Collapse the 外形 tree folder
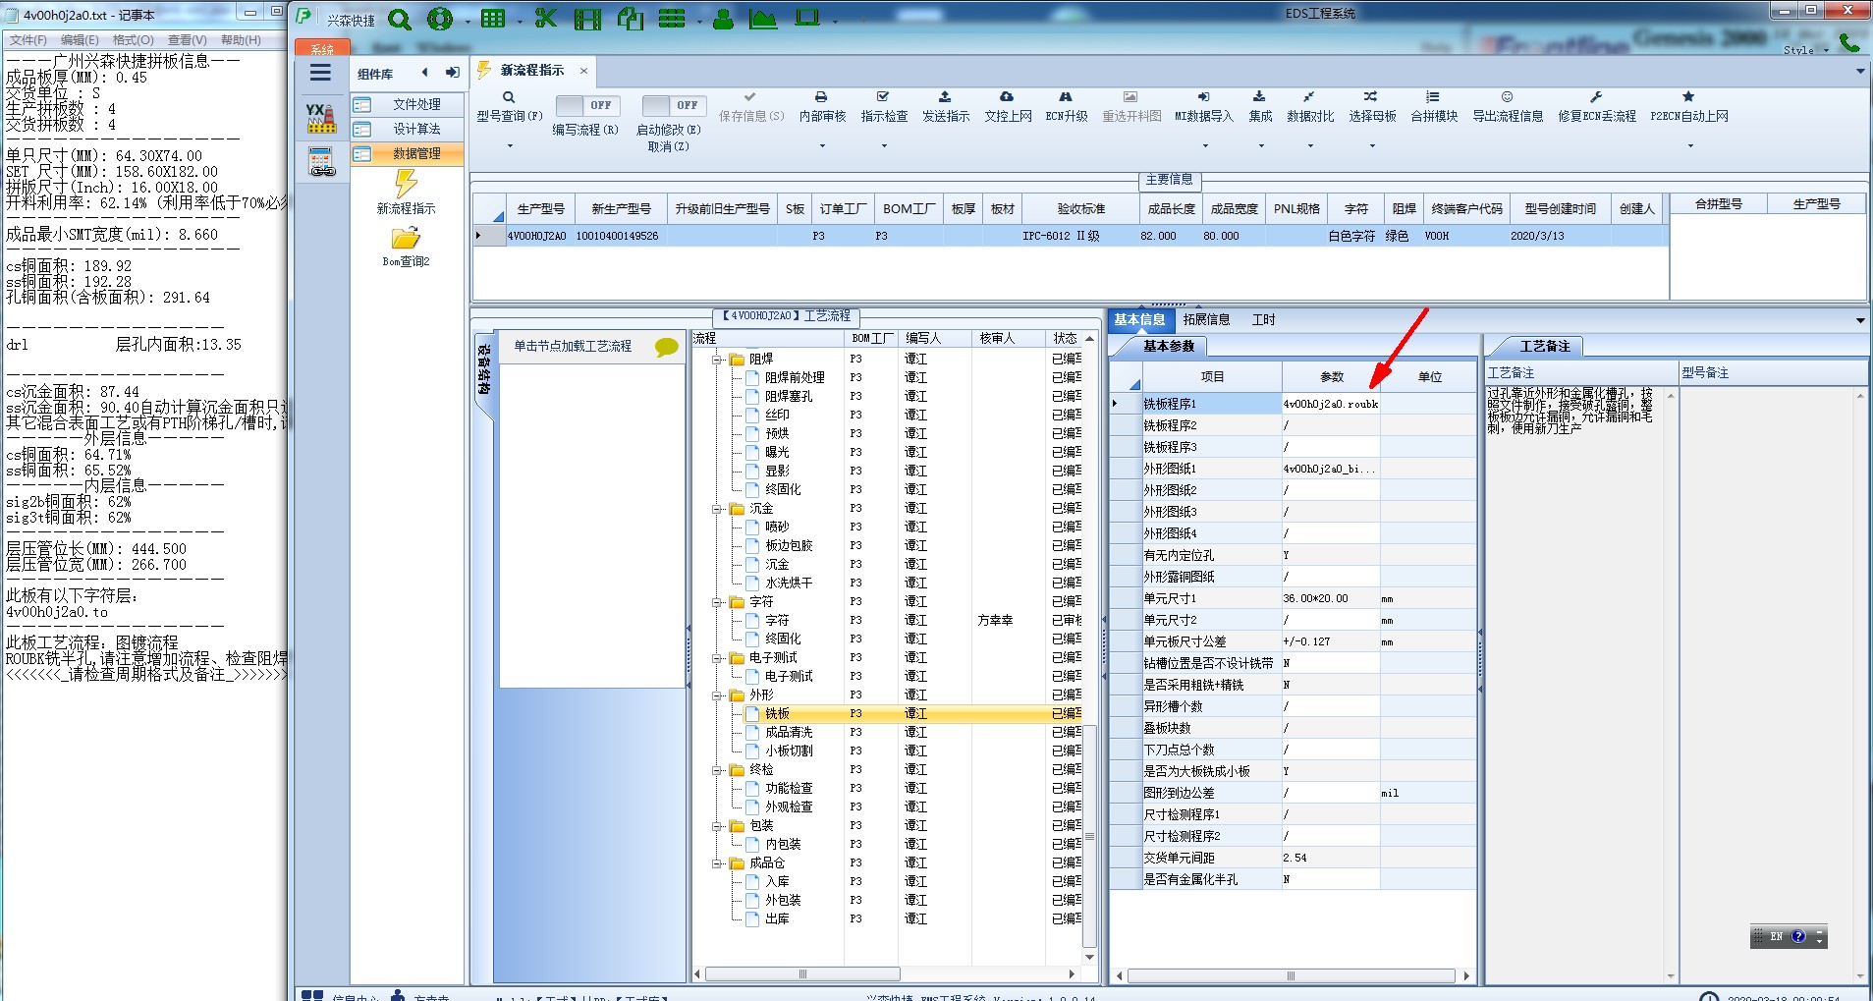The width and height of the screenshot is (1873, 1001). [x=718, y=695]
